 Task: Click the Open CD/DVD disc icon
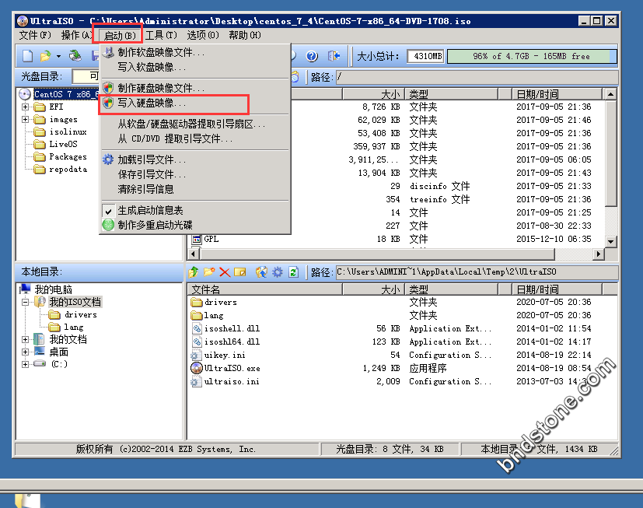pyautogui.click(x=75, y=56)
